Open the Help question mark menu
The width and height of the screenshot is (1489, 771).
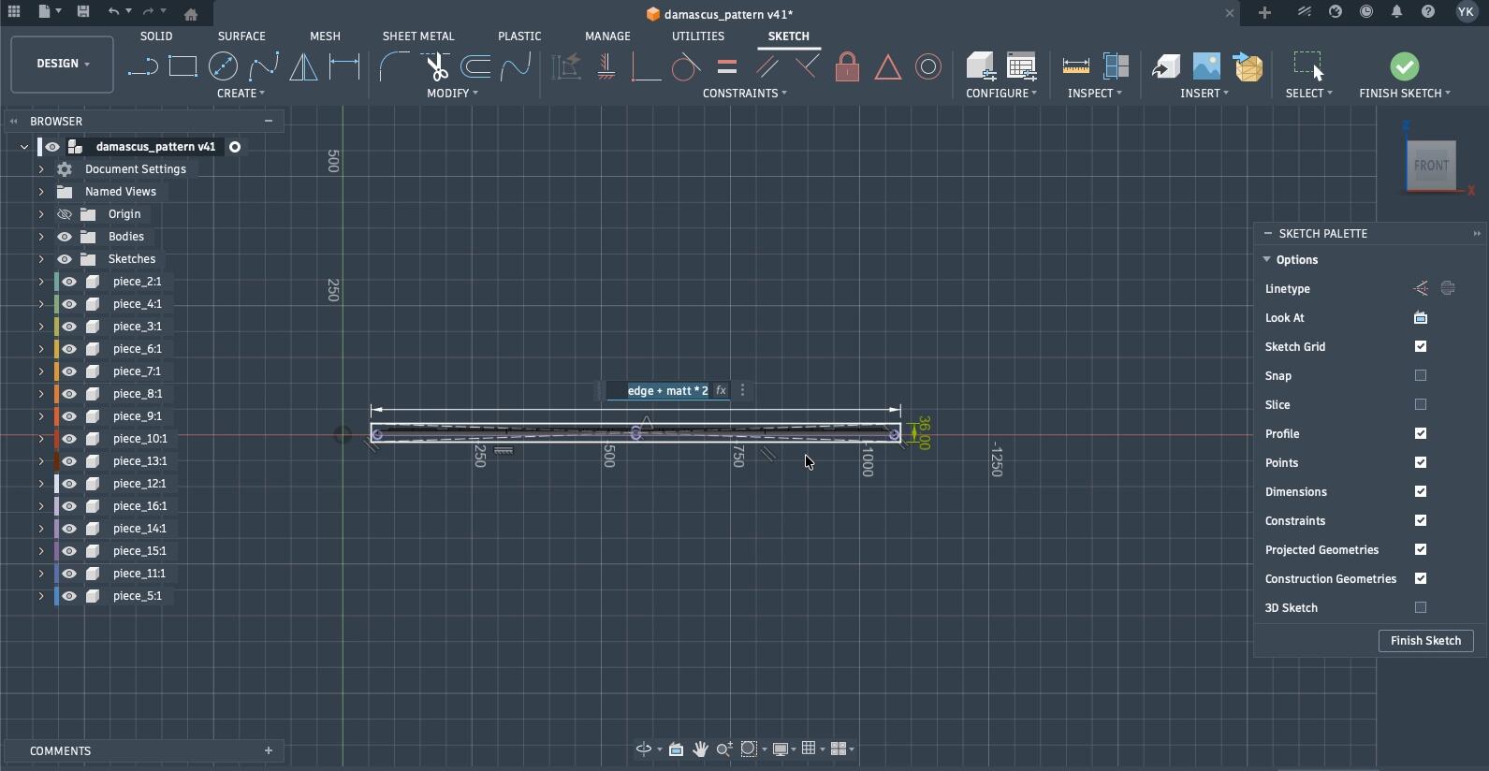point(1428,12)
